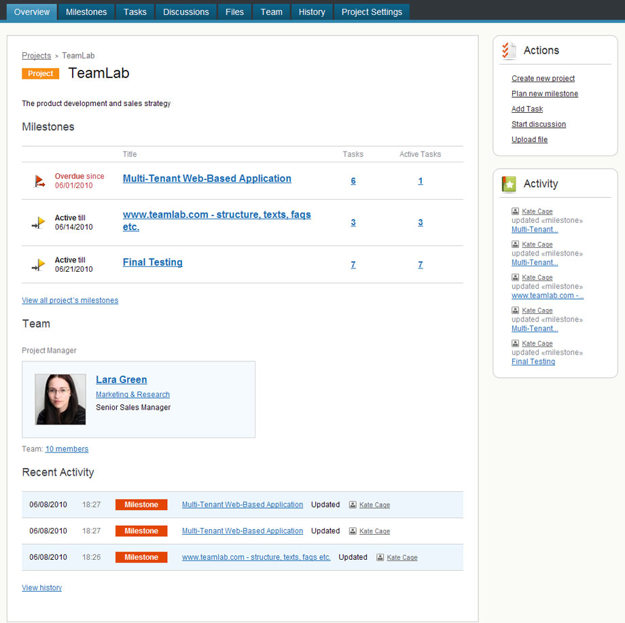
Task: Open www.teamlab.com -... link in Activity panel
Action: [548, 296]
